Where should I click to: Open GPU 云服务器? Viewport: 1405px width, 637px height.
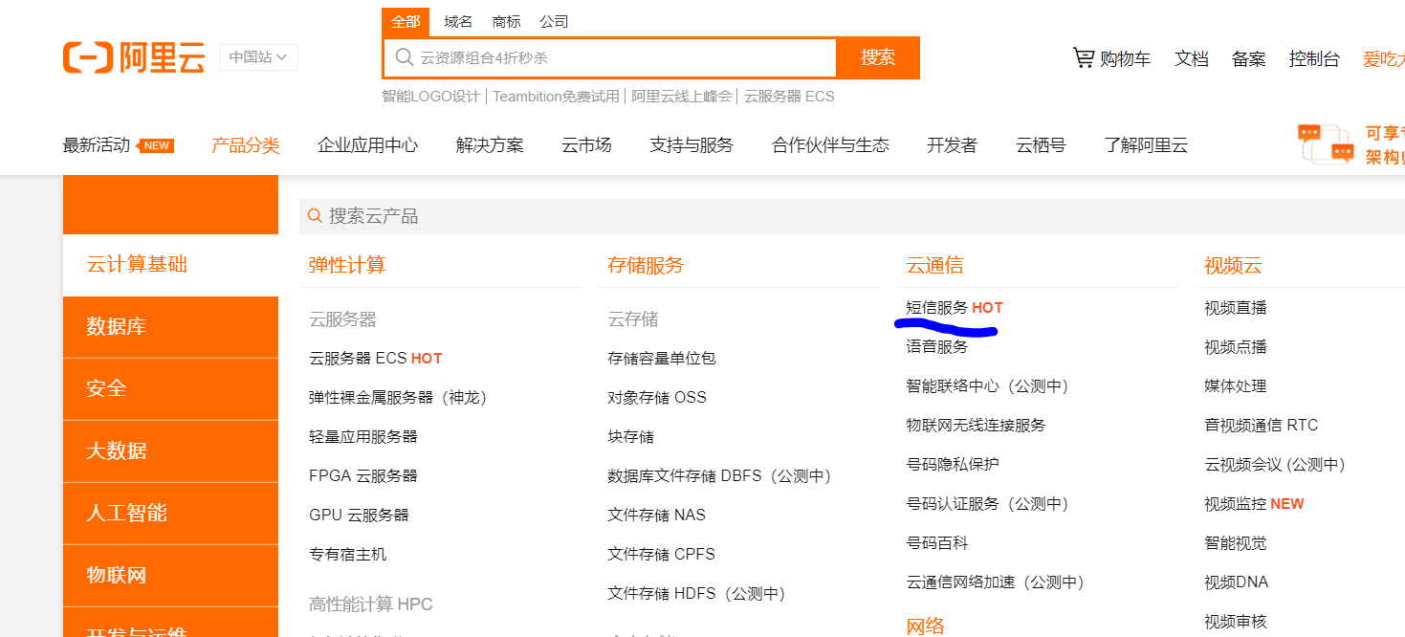[359, 515]
